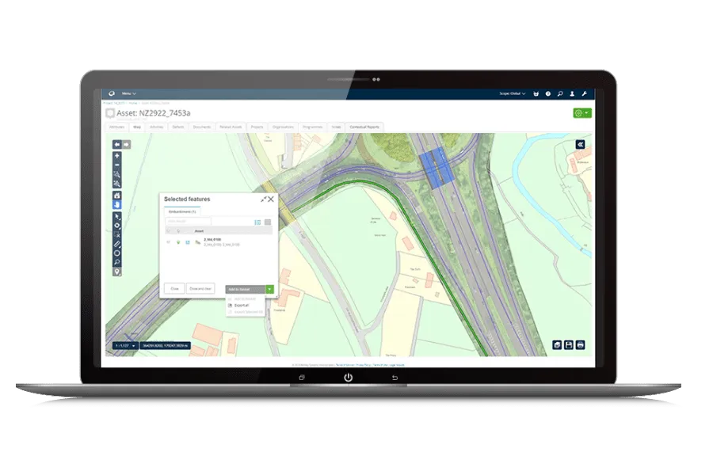Expand the green Add to Basket arrow
Screen dimensions: 713x475
coord(269,290)
